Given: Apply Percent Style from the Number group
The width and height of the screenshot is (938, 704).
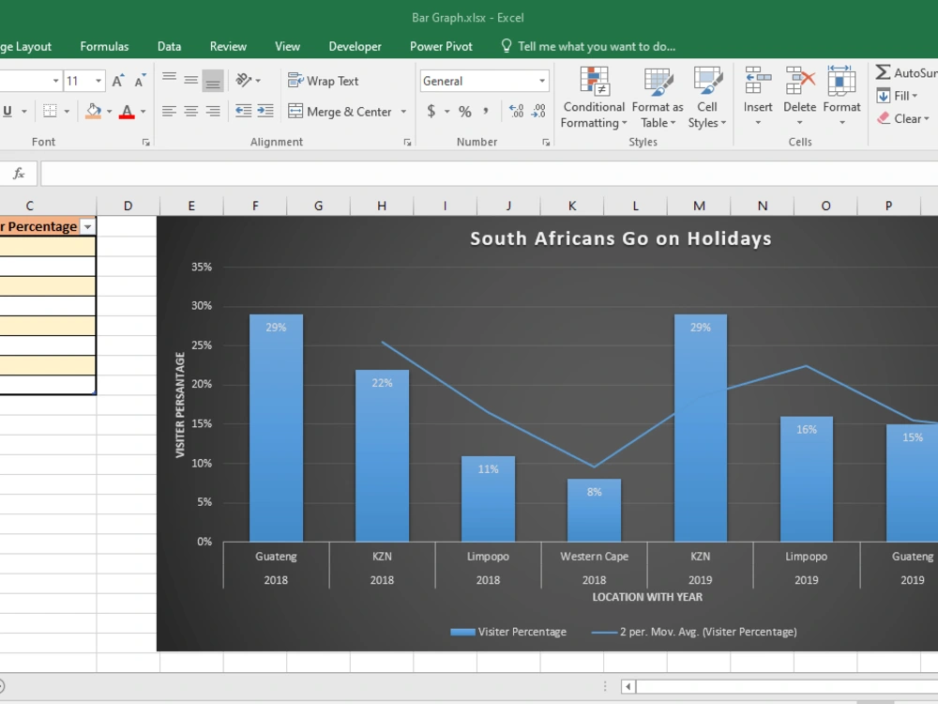Looking at the screenshot, I should [x=463, y=110].
